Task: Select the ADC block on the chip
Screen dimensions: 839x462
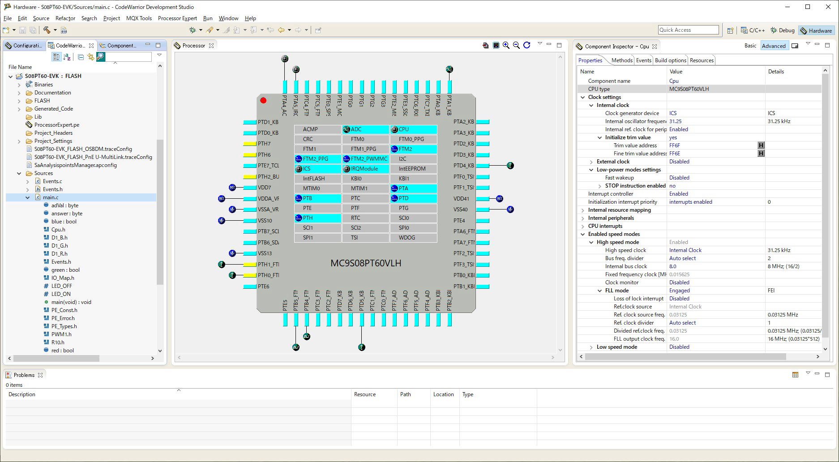Action: point(365,129)
